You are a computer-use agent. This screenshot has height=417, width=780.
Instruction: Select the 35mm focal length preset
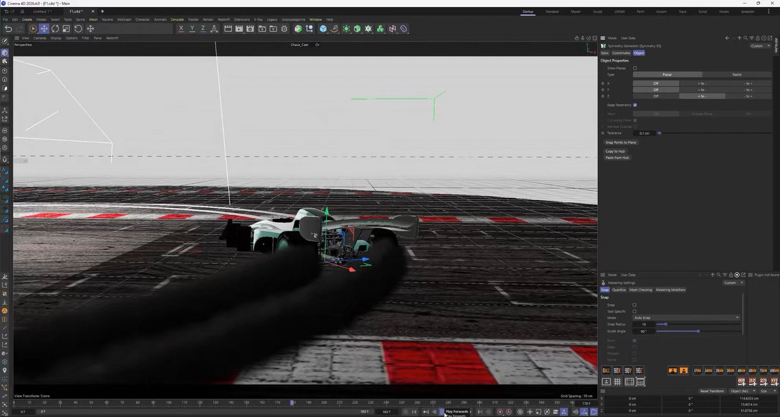click(x=731, y=370)
